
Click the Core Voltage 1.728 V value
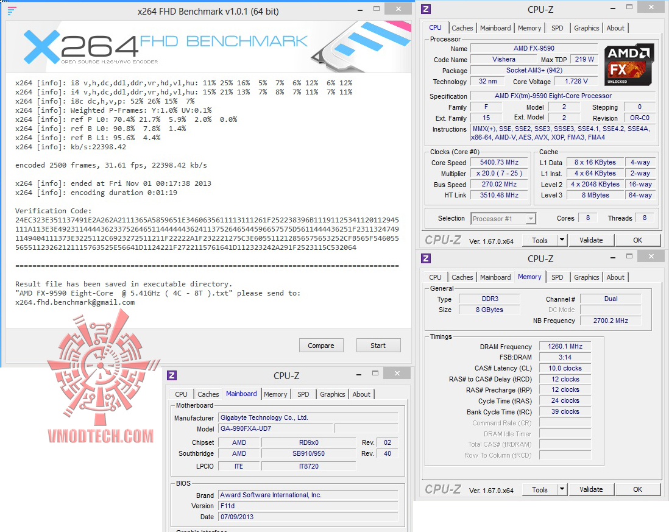pyautogui.click(x=576, y=81)
